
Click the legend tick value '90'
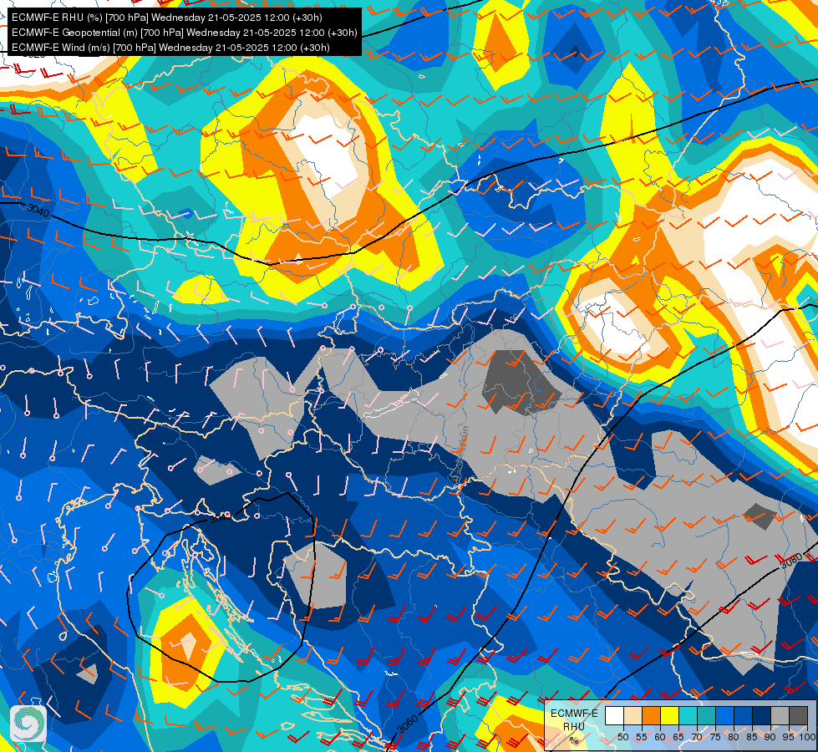pos(770,737)
